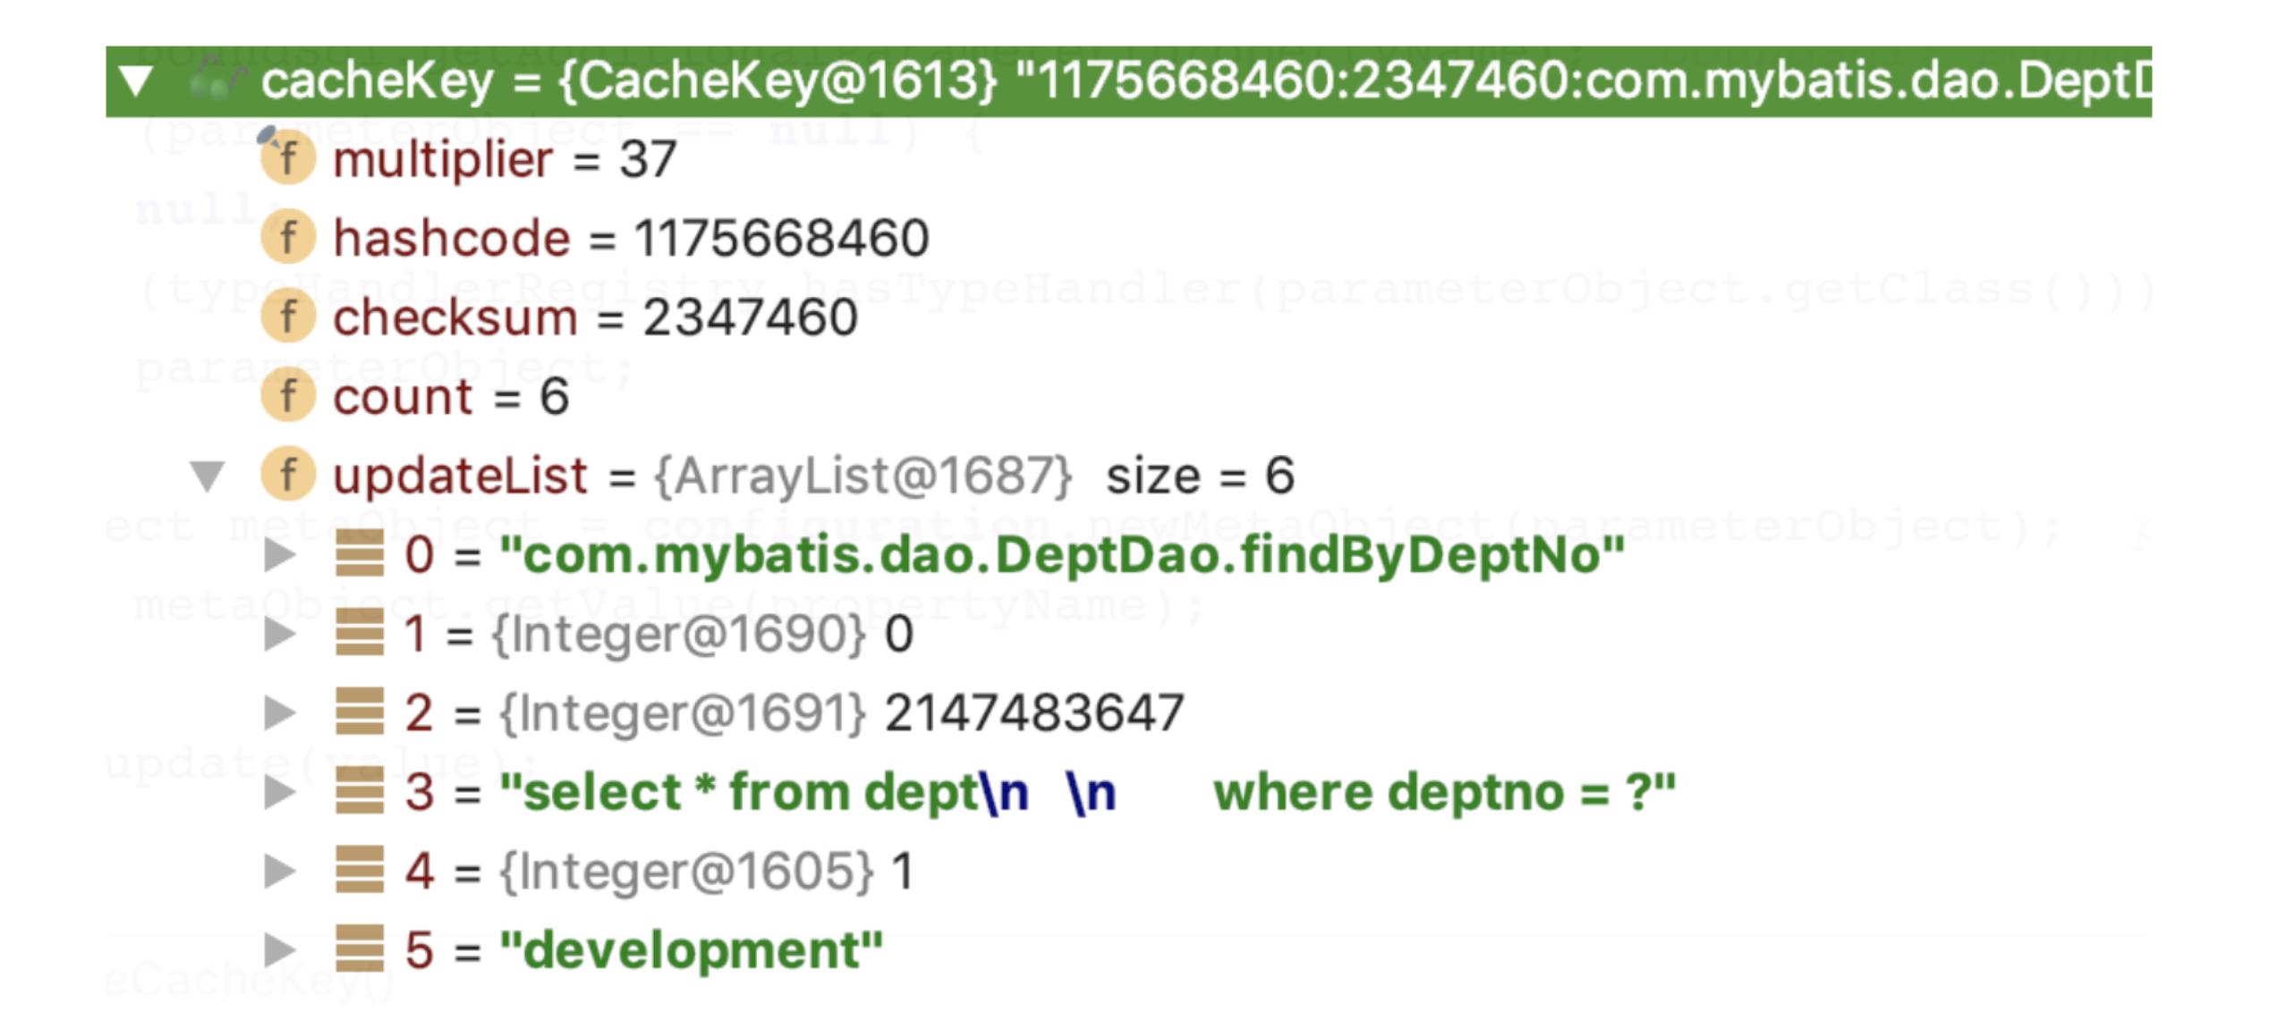Select the count = 6 row

coord(451,397)
